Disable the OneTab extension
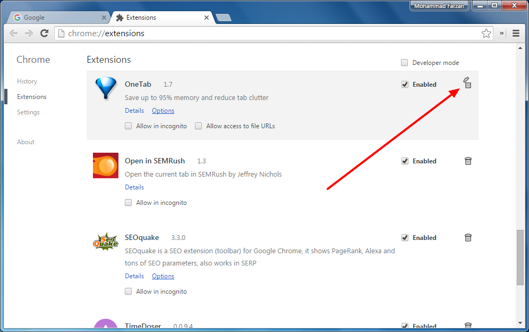Screen dimensions: 529x332 click(x=405, y=85)
